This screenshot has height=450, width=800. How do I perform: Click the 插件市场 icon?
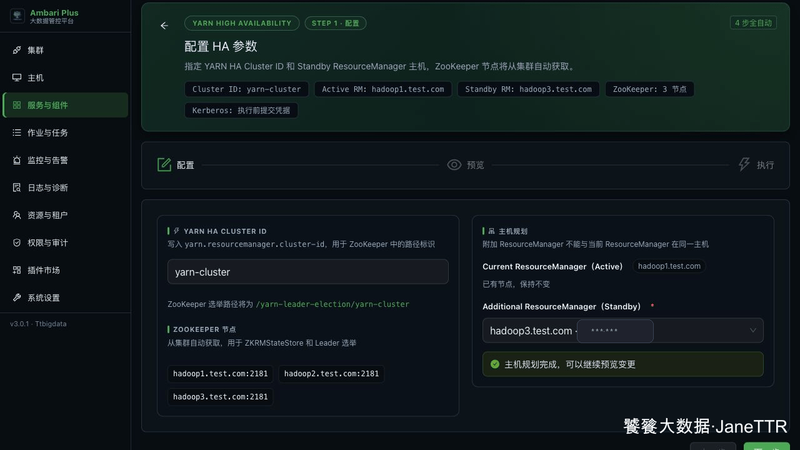click(17, 270)
